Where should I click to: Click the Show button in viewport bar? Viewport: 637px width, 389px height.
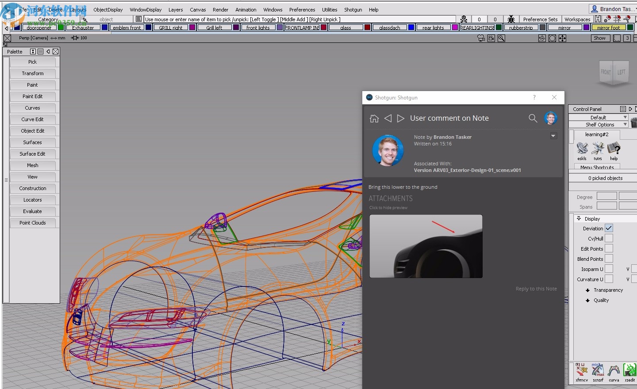point(600,38)
